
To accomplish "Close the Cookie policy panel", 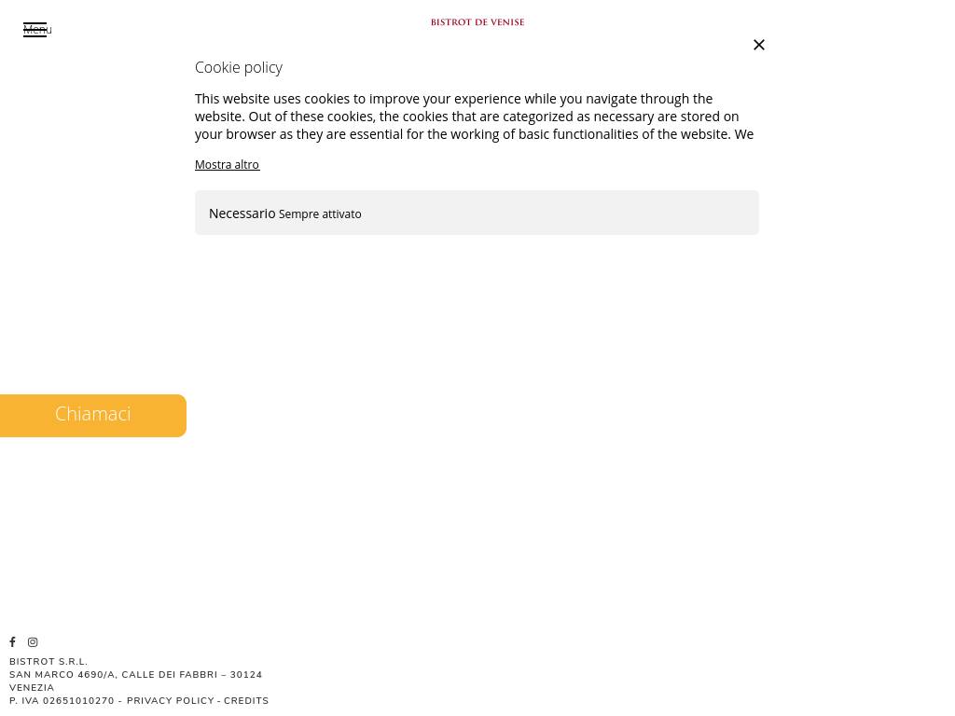I will tap(759, 45).
